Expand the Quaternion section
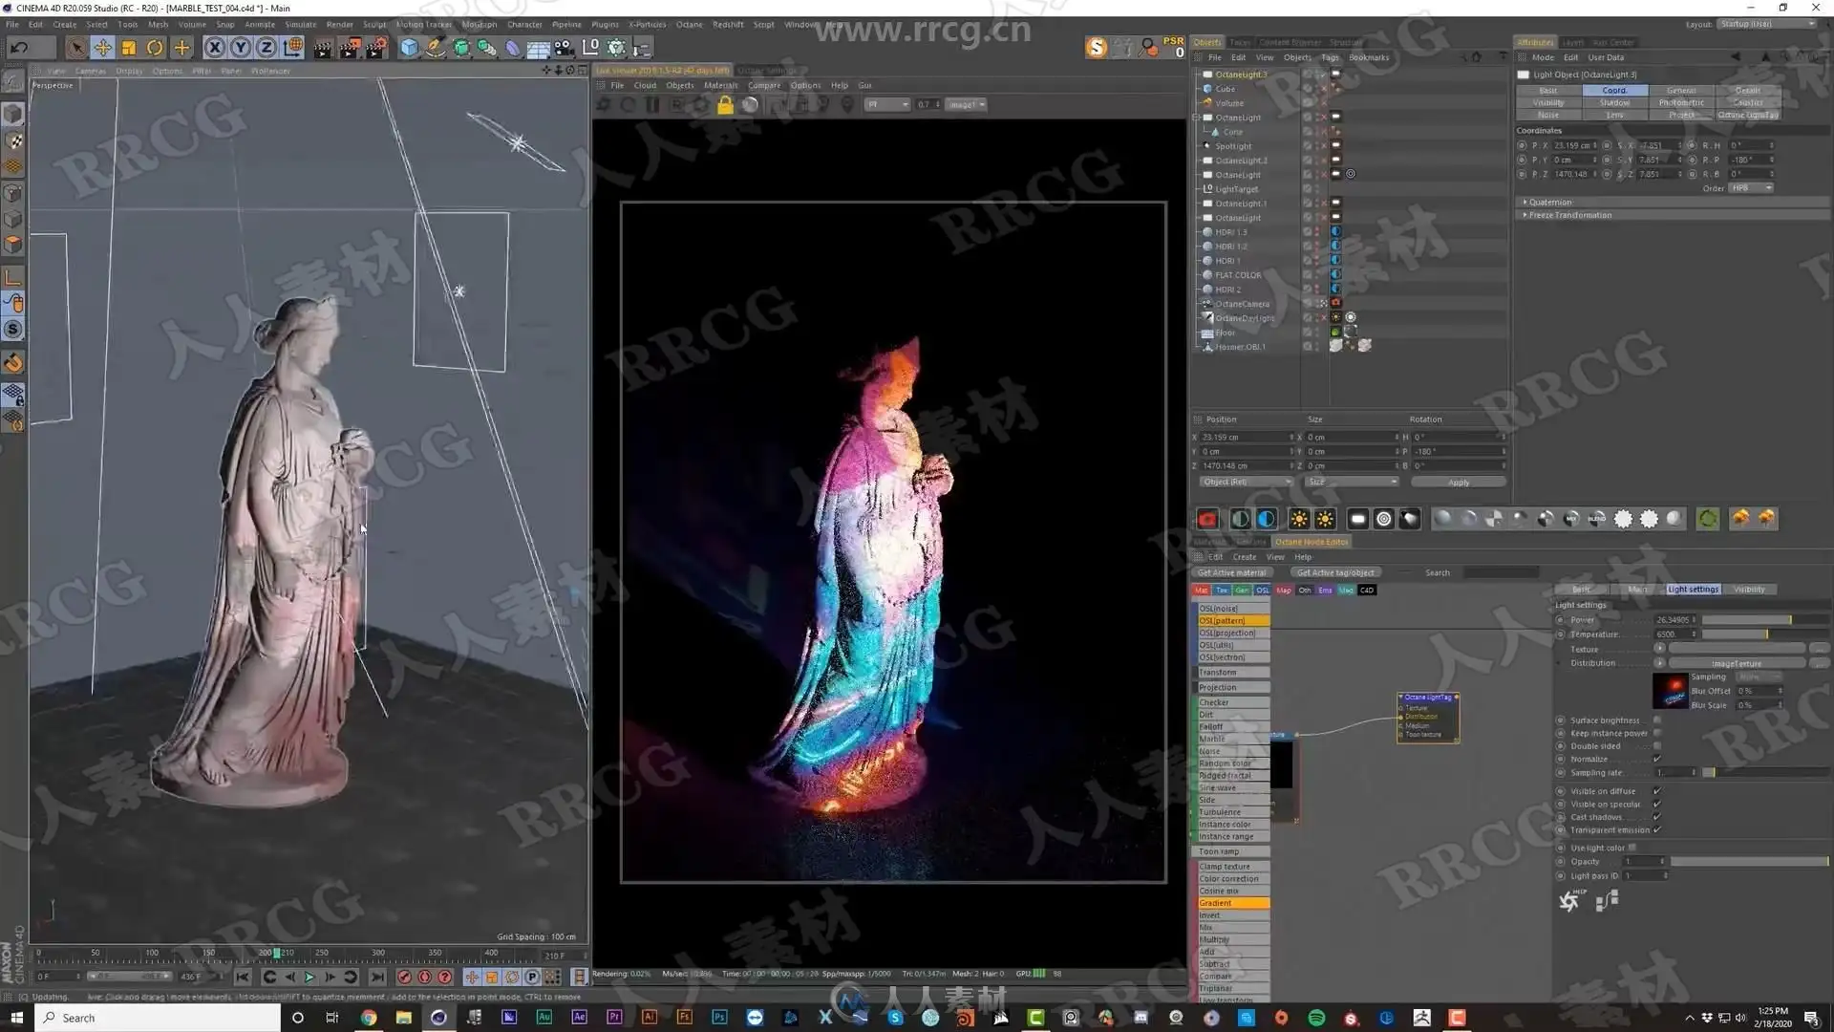1834x1032 pixels. click(1548, 202)
